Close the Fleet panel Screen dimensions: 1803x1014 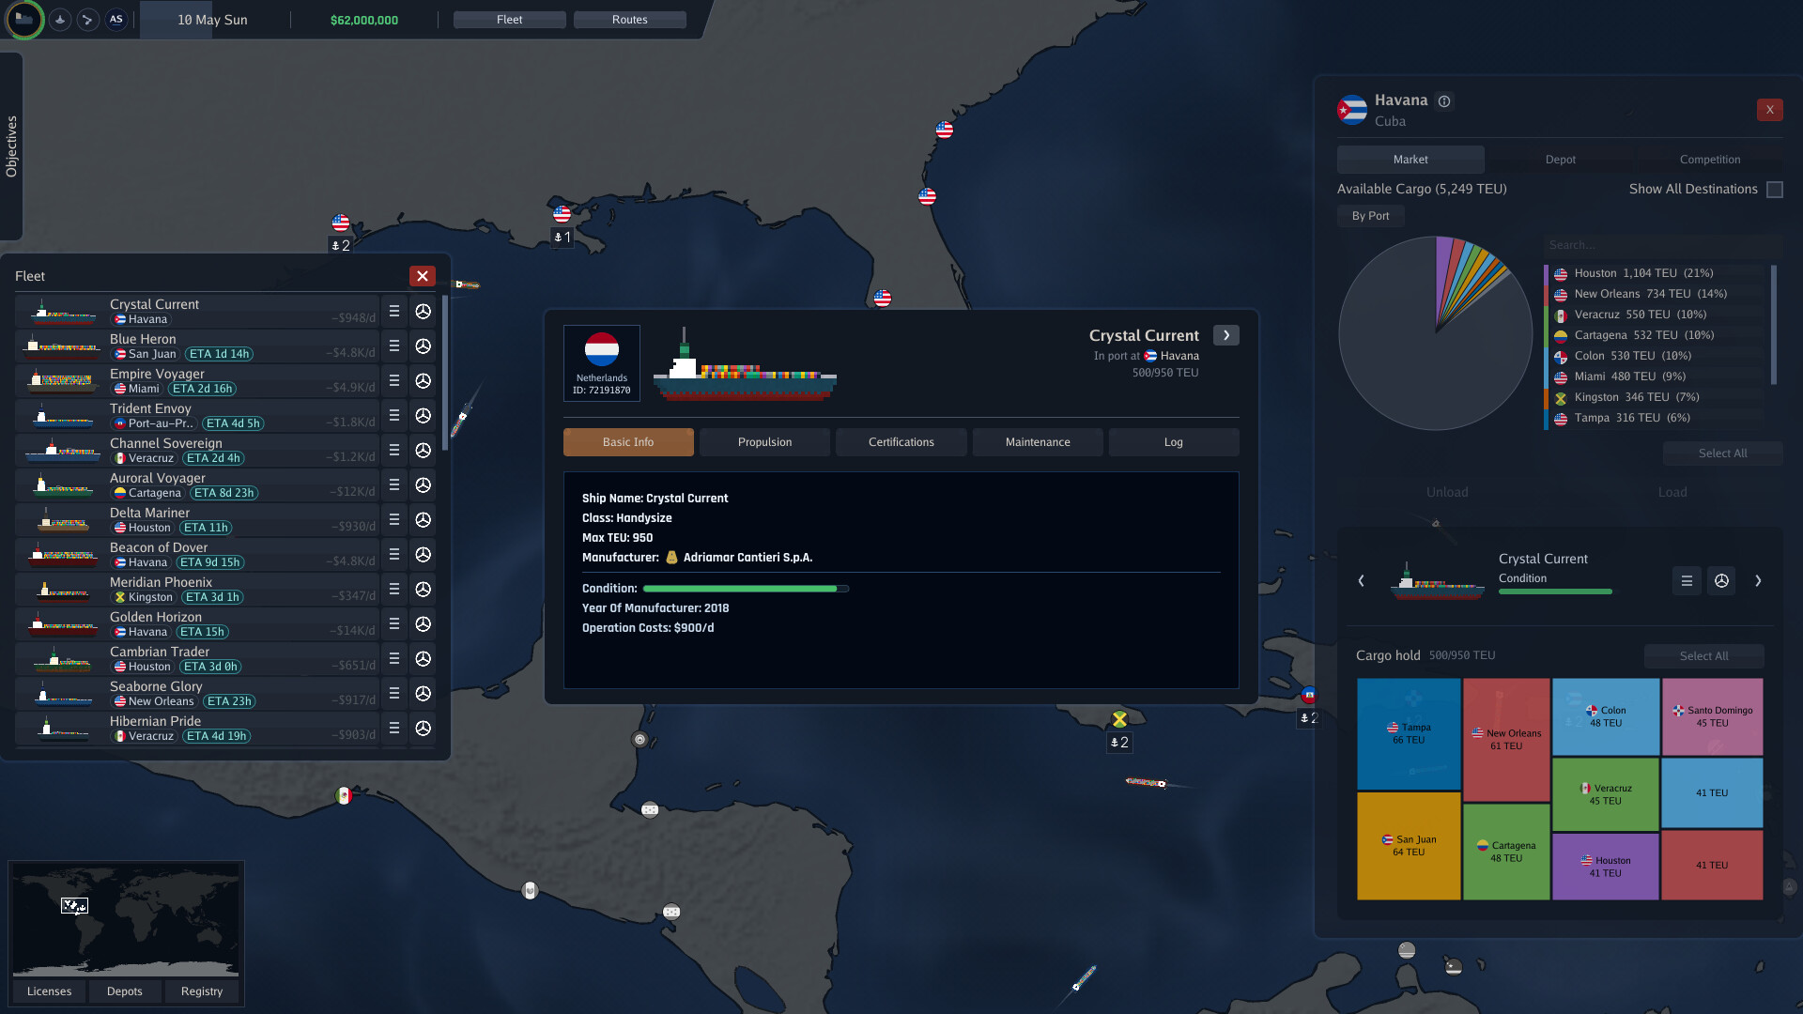(423, 276)
